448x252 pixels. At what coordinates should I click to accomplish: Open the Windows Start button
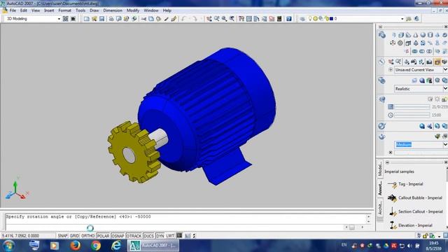[x=8, y=246]
